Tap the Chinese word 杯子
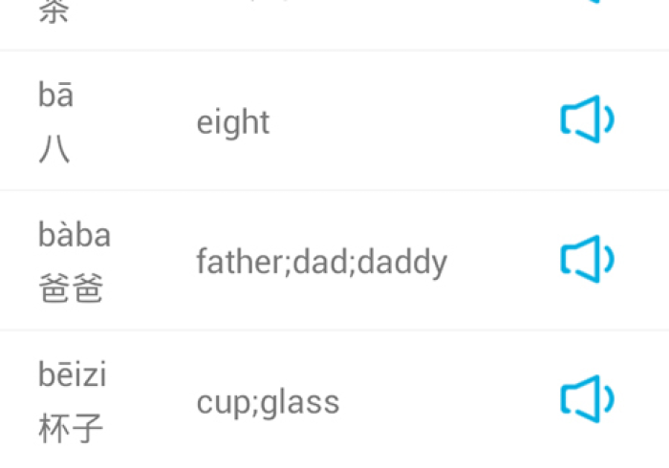669x468 pixels. pos(72,430)
